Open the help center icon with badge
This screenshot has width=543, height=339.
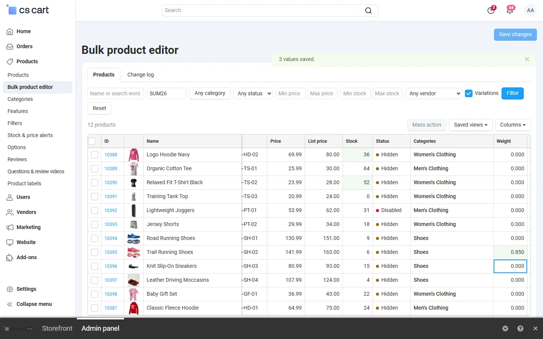[x=491, y=10]
